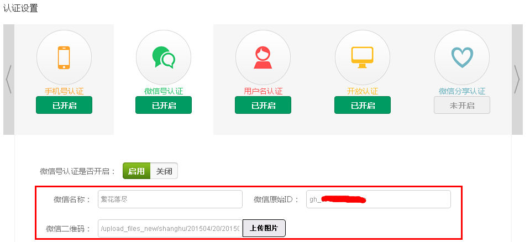Viewport: 530px width, 242px height.
Task: Toggle 已开启 status under 开放认证
Action: [x=363, y=105]
